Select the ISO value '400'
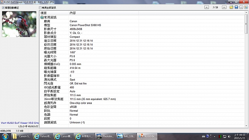This screenshot has height=140, width=249. coord(72,87)
